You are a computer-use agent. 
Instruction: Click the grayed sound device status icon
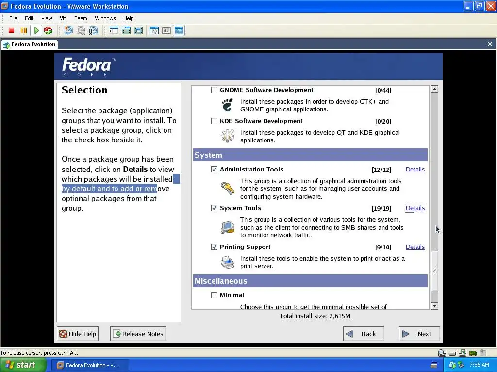click(483, 353)
